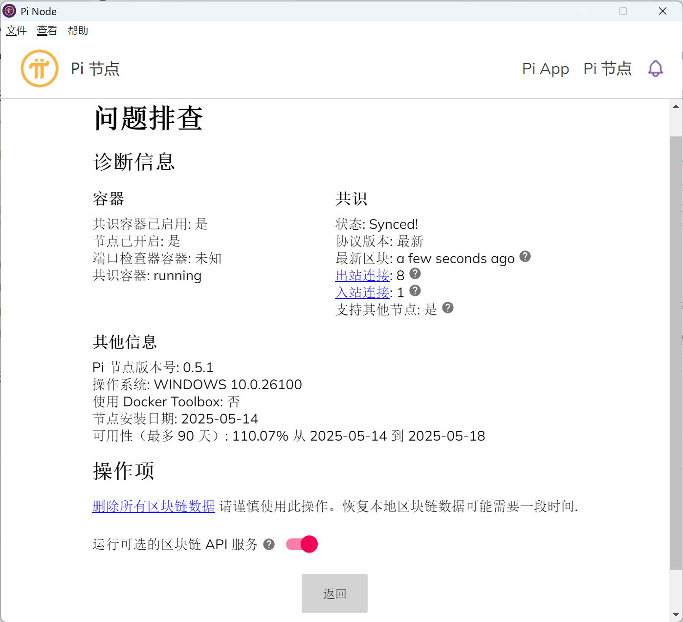Click the help icon next to 支持其他节点
Screen dimensions: 683x622
tap(448, 308)
